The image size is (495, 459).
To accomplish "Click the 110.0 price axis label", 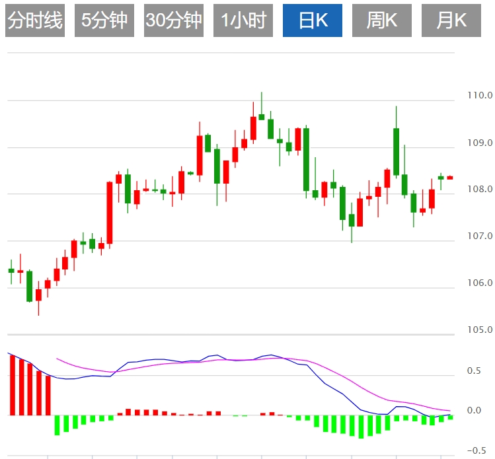I will point(479,96).
